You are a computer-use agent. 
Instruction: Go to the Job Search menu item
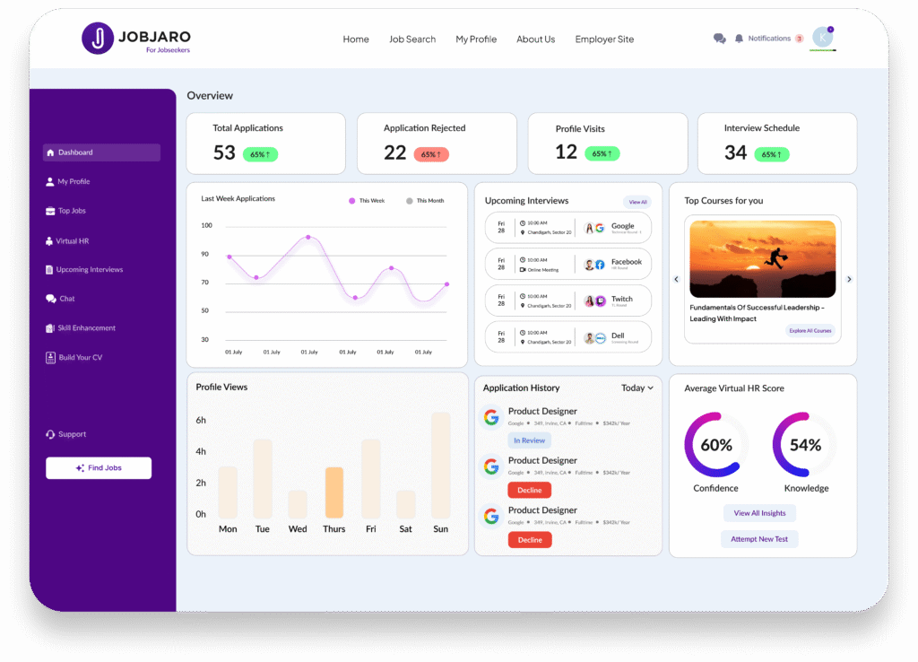[x=412, y=39]
